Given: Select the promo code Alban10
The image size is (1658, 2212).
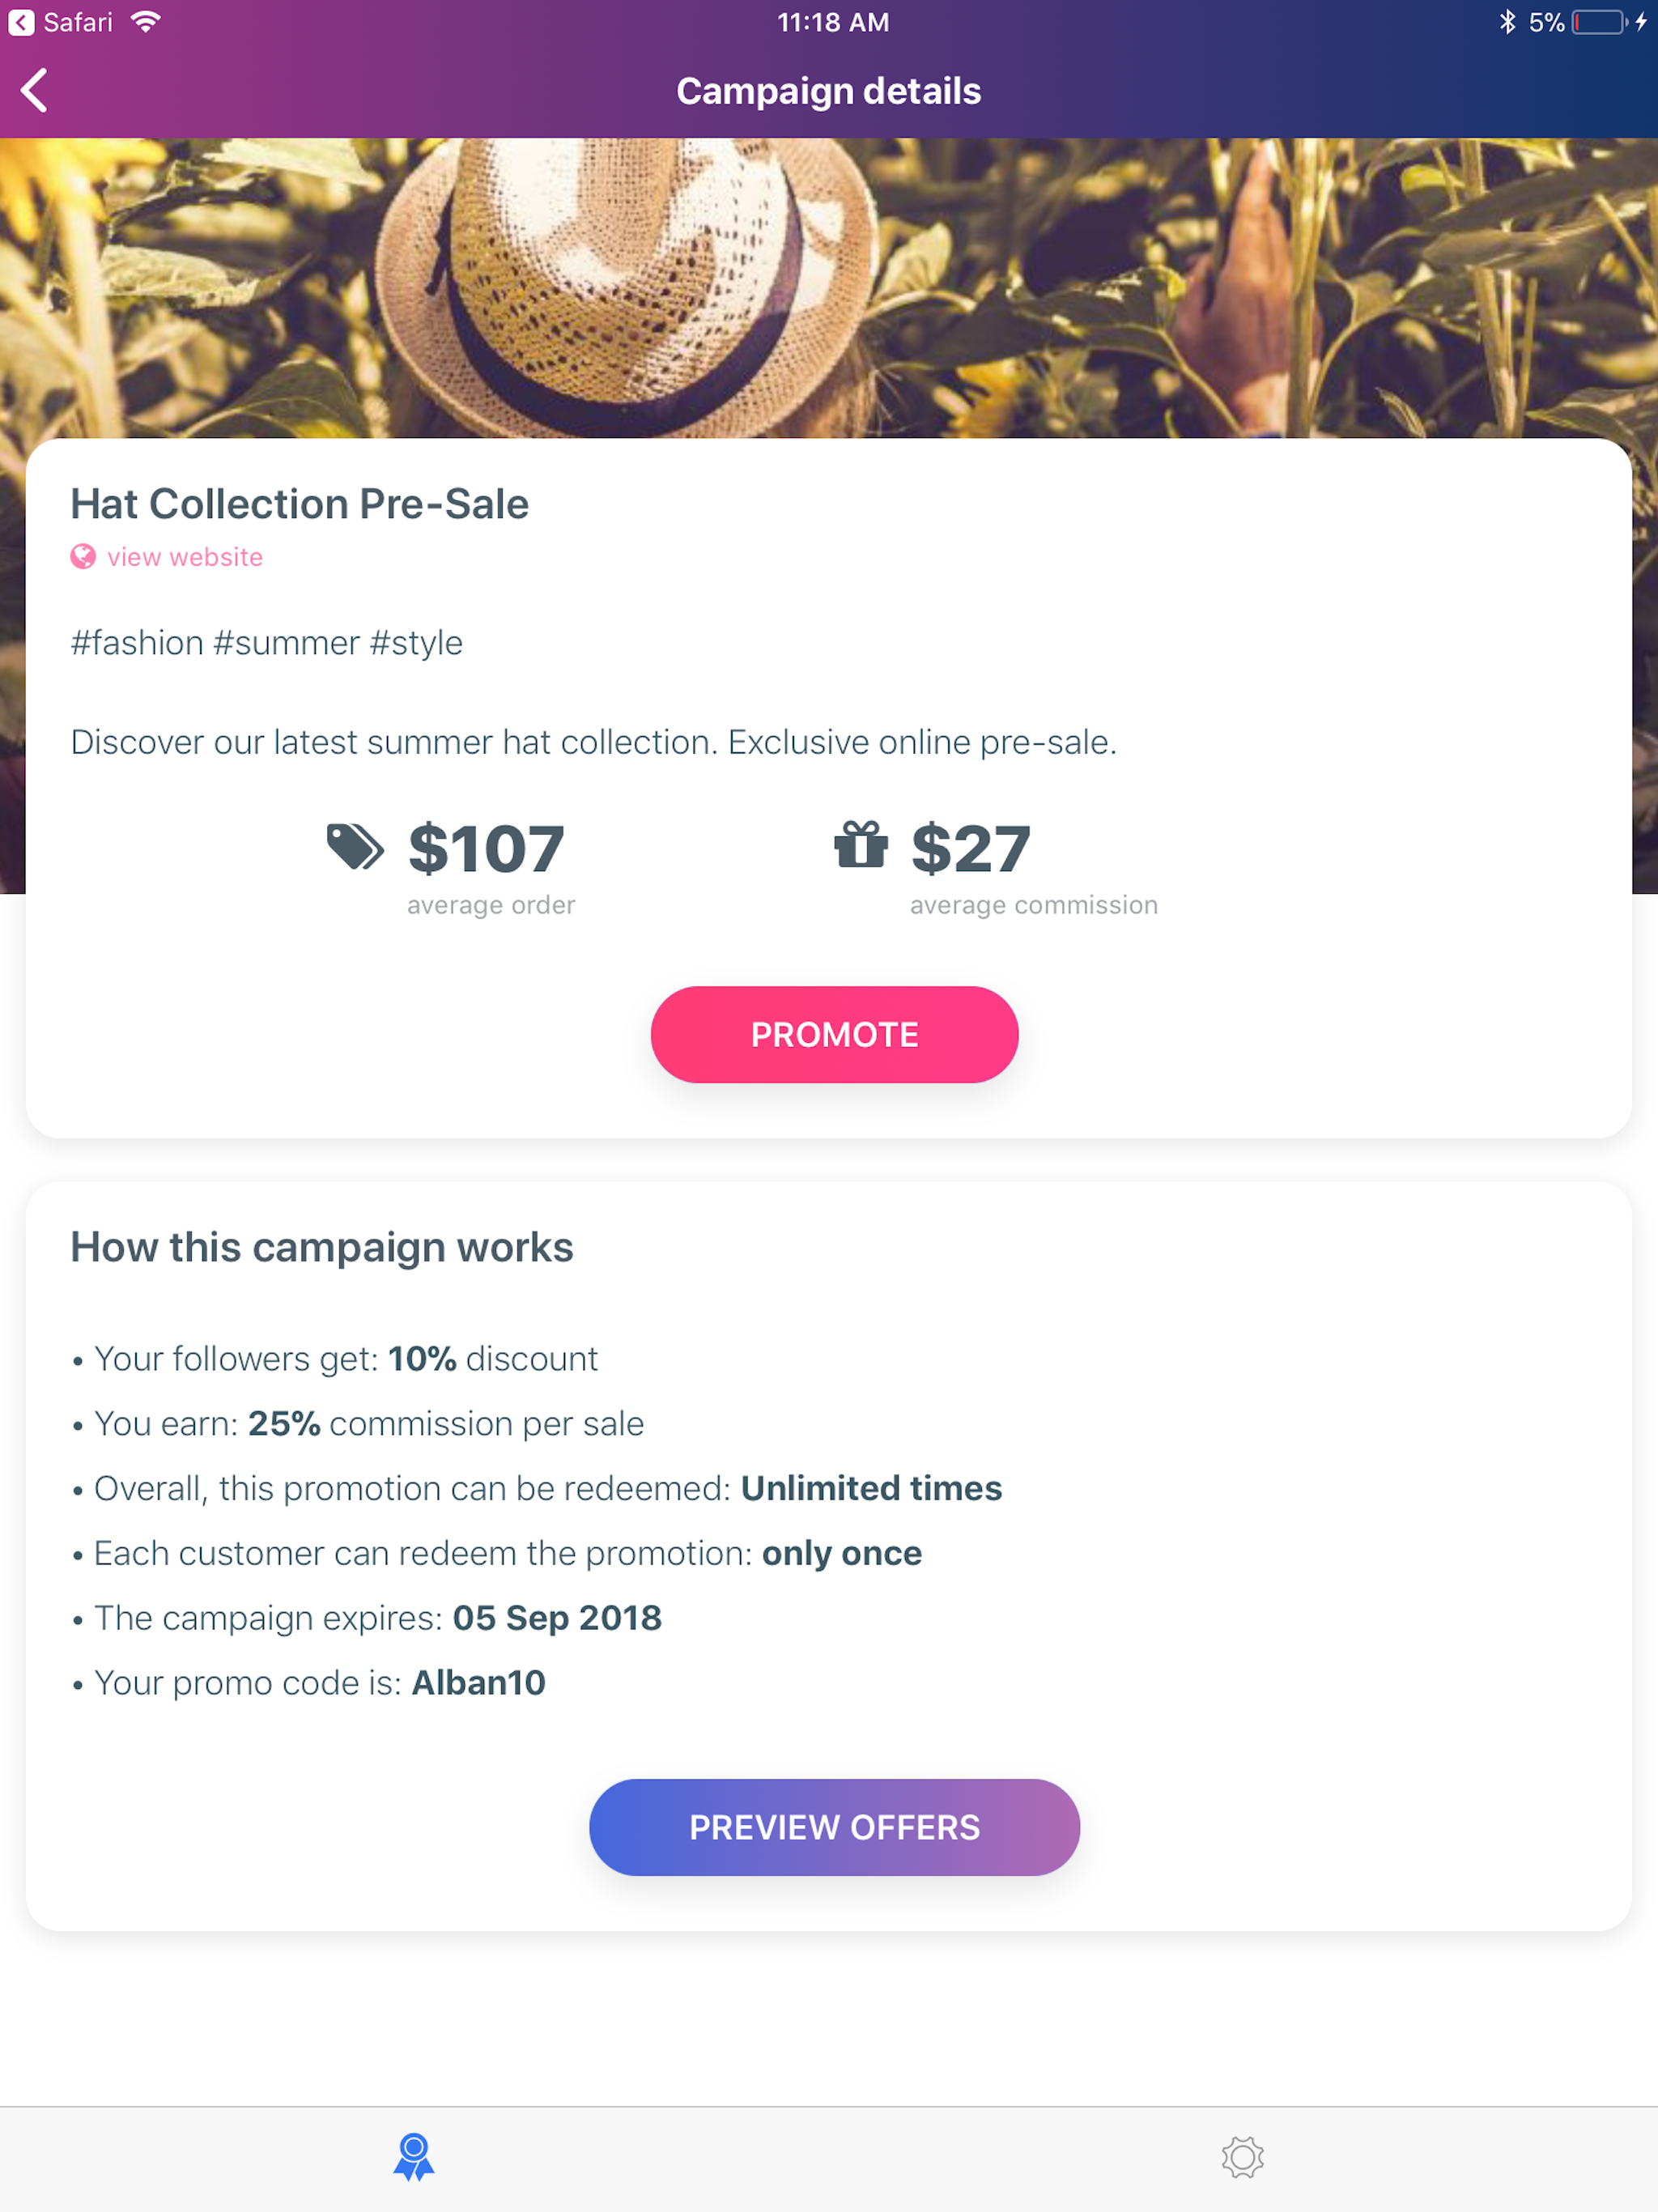Looking at the screenshot, I should point(479,1683).
